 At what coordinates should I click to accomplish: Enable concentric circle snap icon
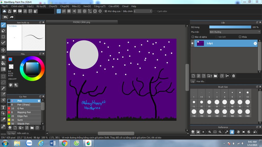click(84, 11)
